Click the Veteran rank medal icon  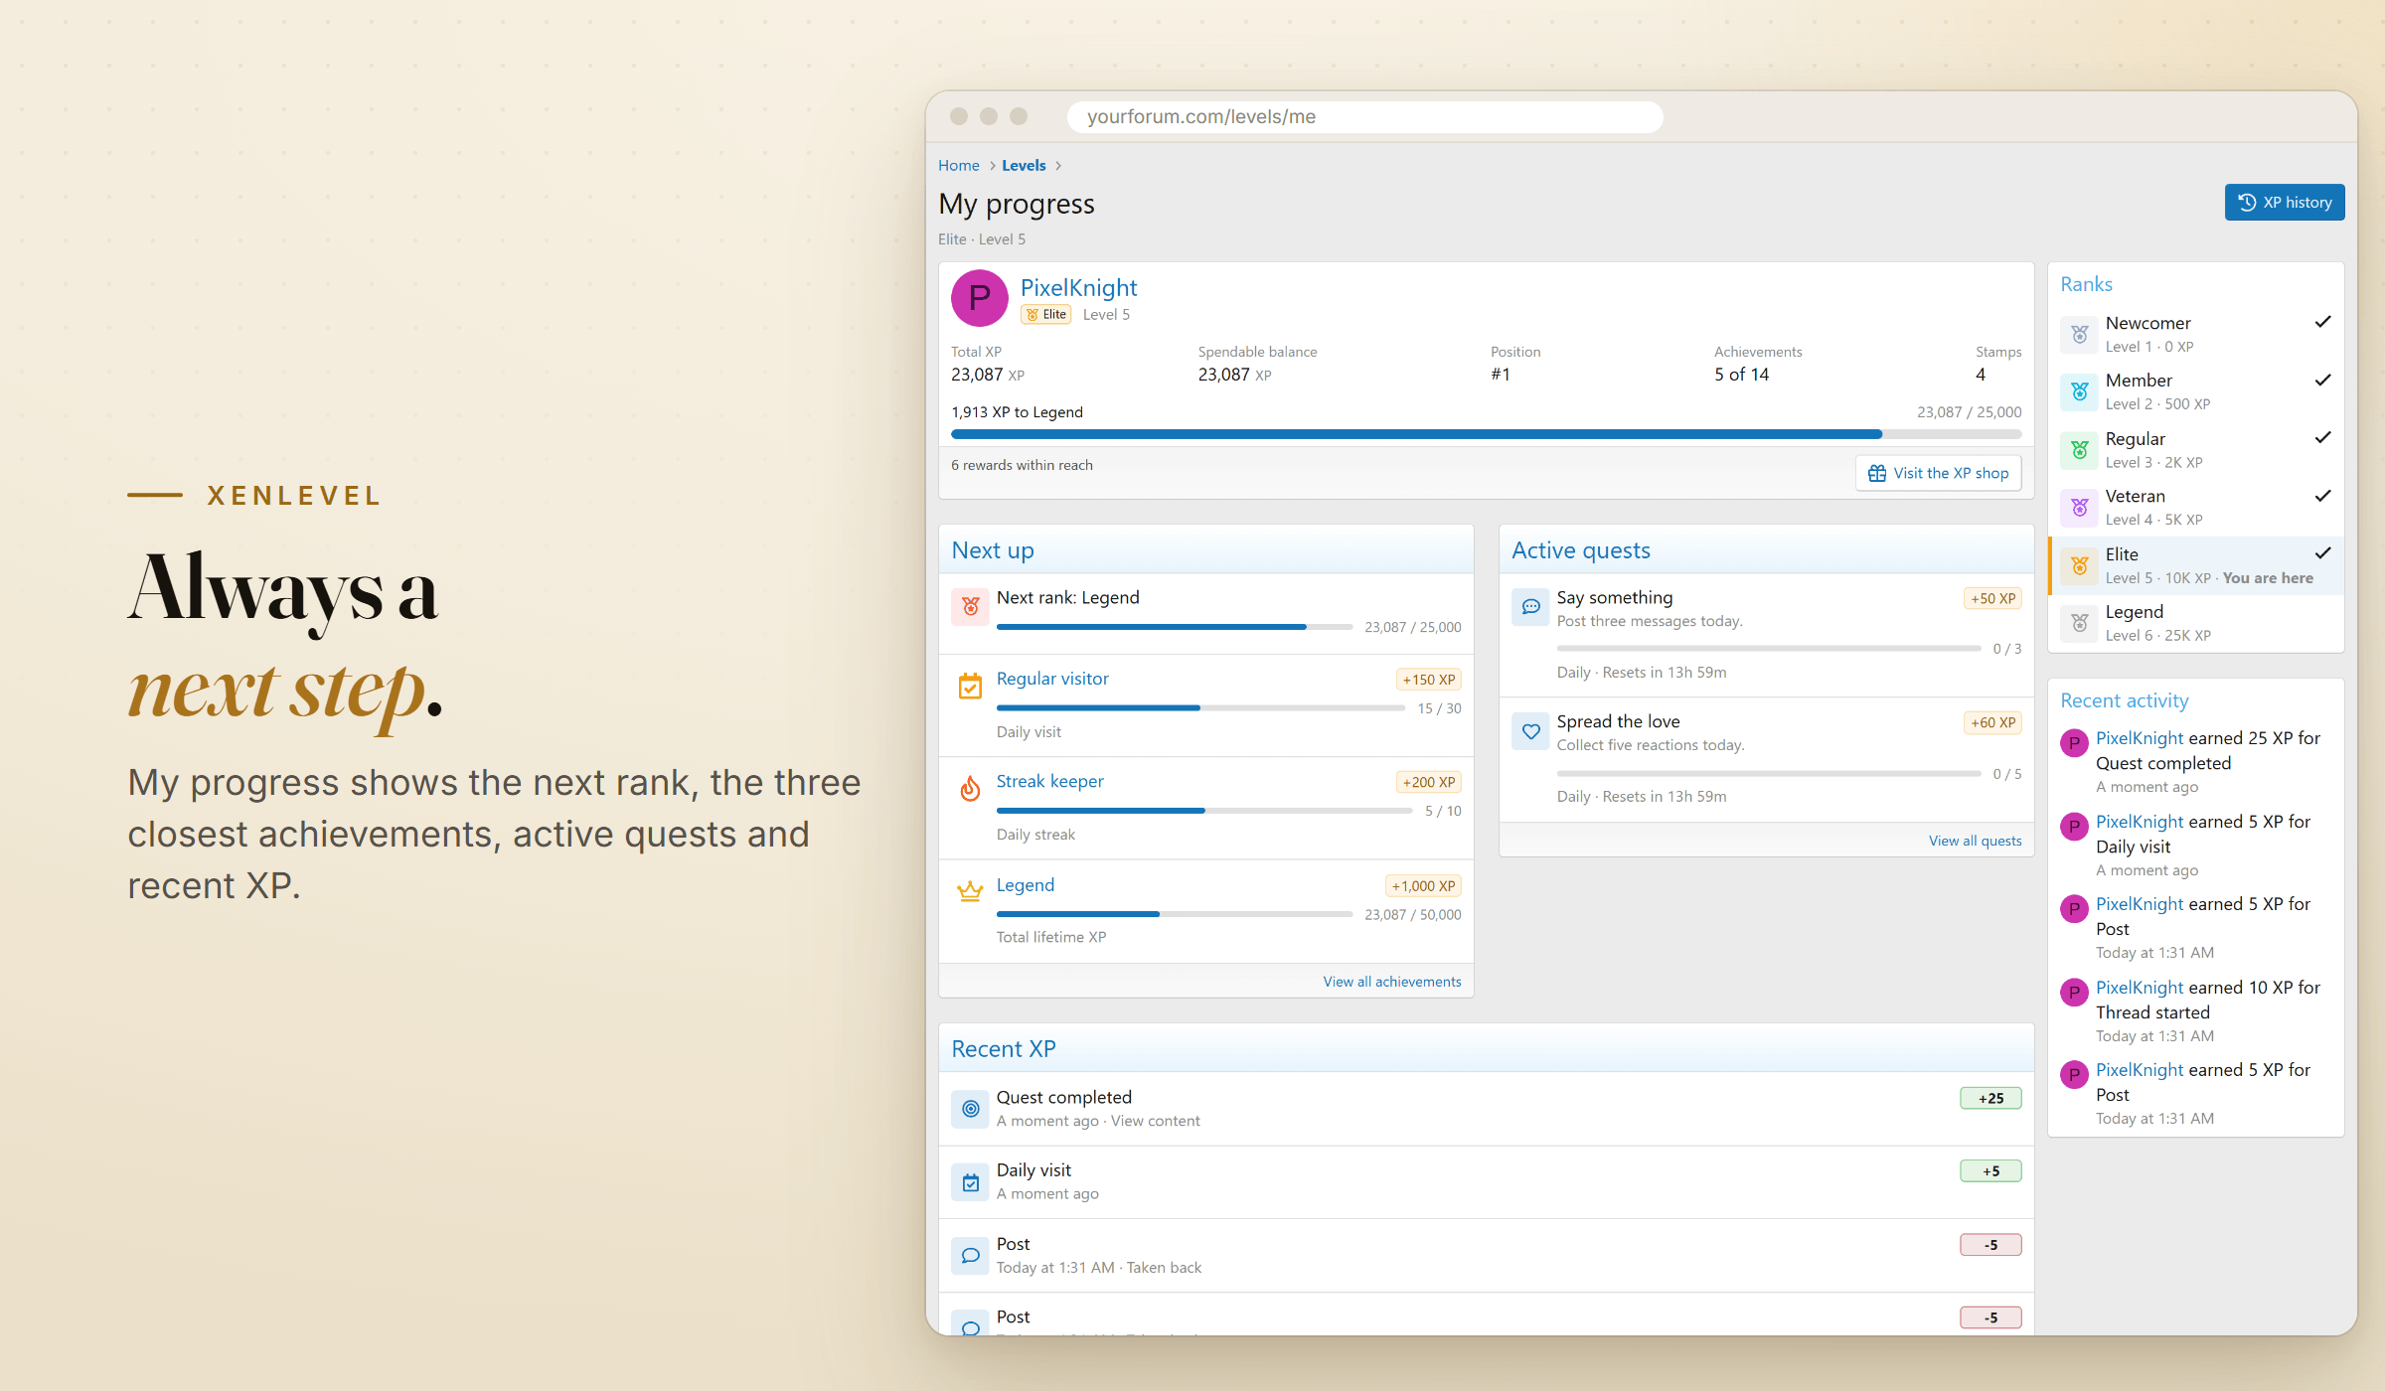point(2079,508)
